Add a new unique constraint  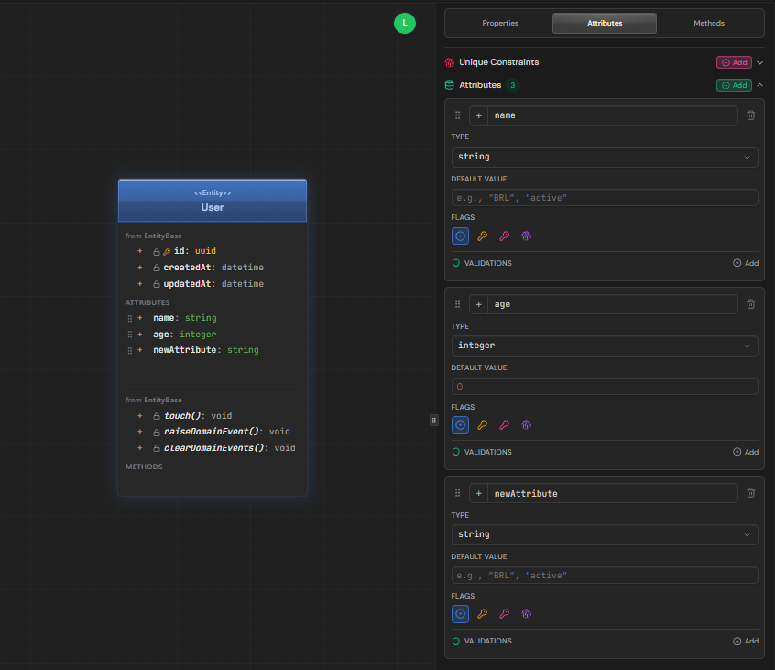tap(734, 62)
